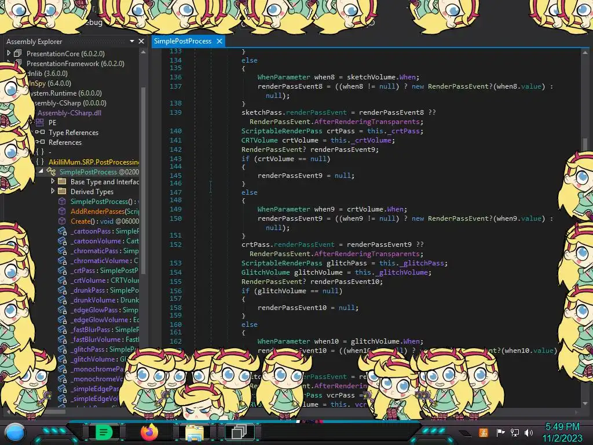Expand the PresentationCore (6.0.2.0) assembly node

[9, 53]
